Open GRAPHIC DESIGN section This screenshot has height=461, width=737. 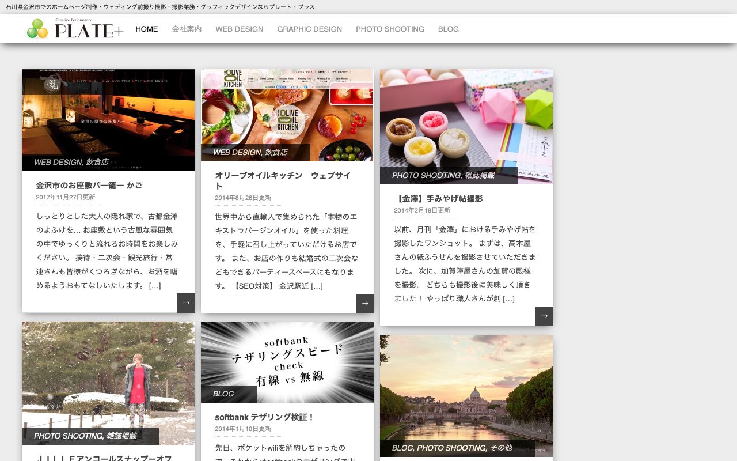coord(310,29)
